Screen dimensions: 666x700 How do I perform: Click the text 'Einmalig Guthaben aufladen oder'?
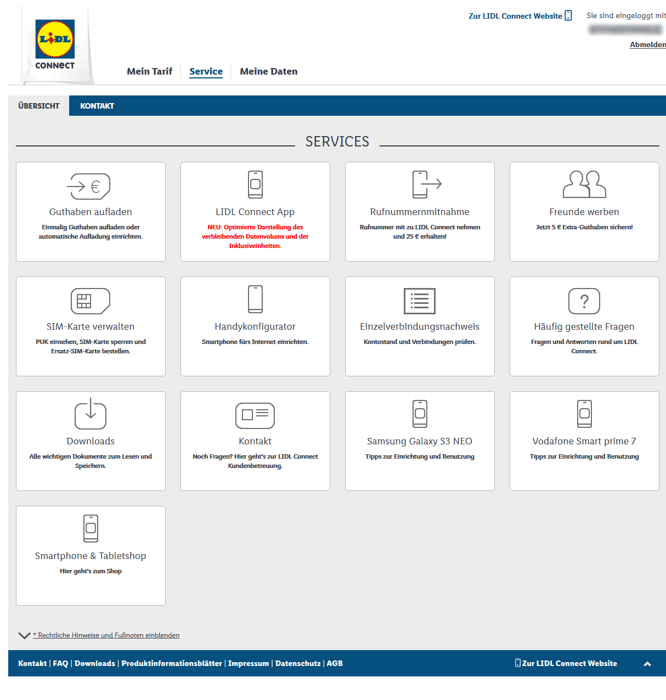click(x=91, y=227)
